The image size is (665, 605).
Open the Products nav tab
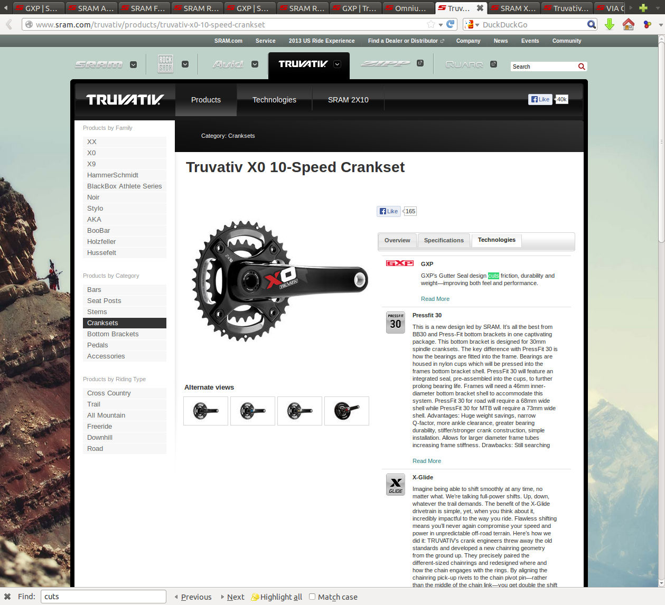coord(206,100)
